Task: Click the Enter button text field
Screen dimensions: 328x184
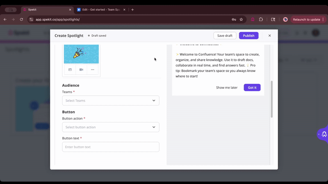Action: click(x=111, y=147)
